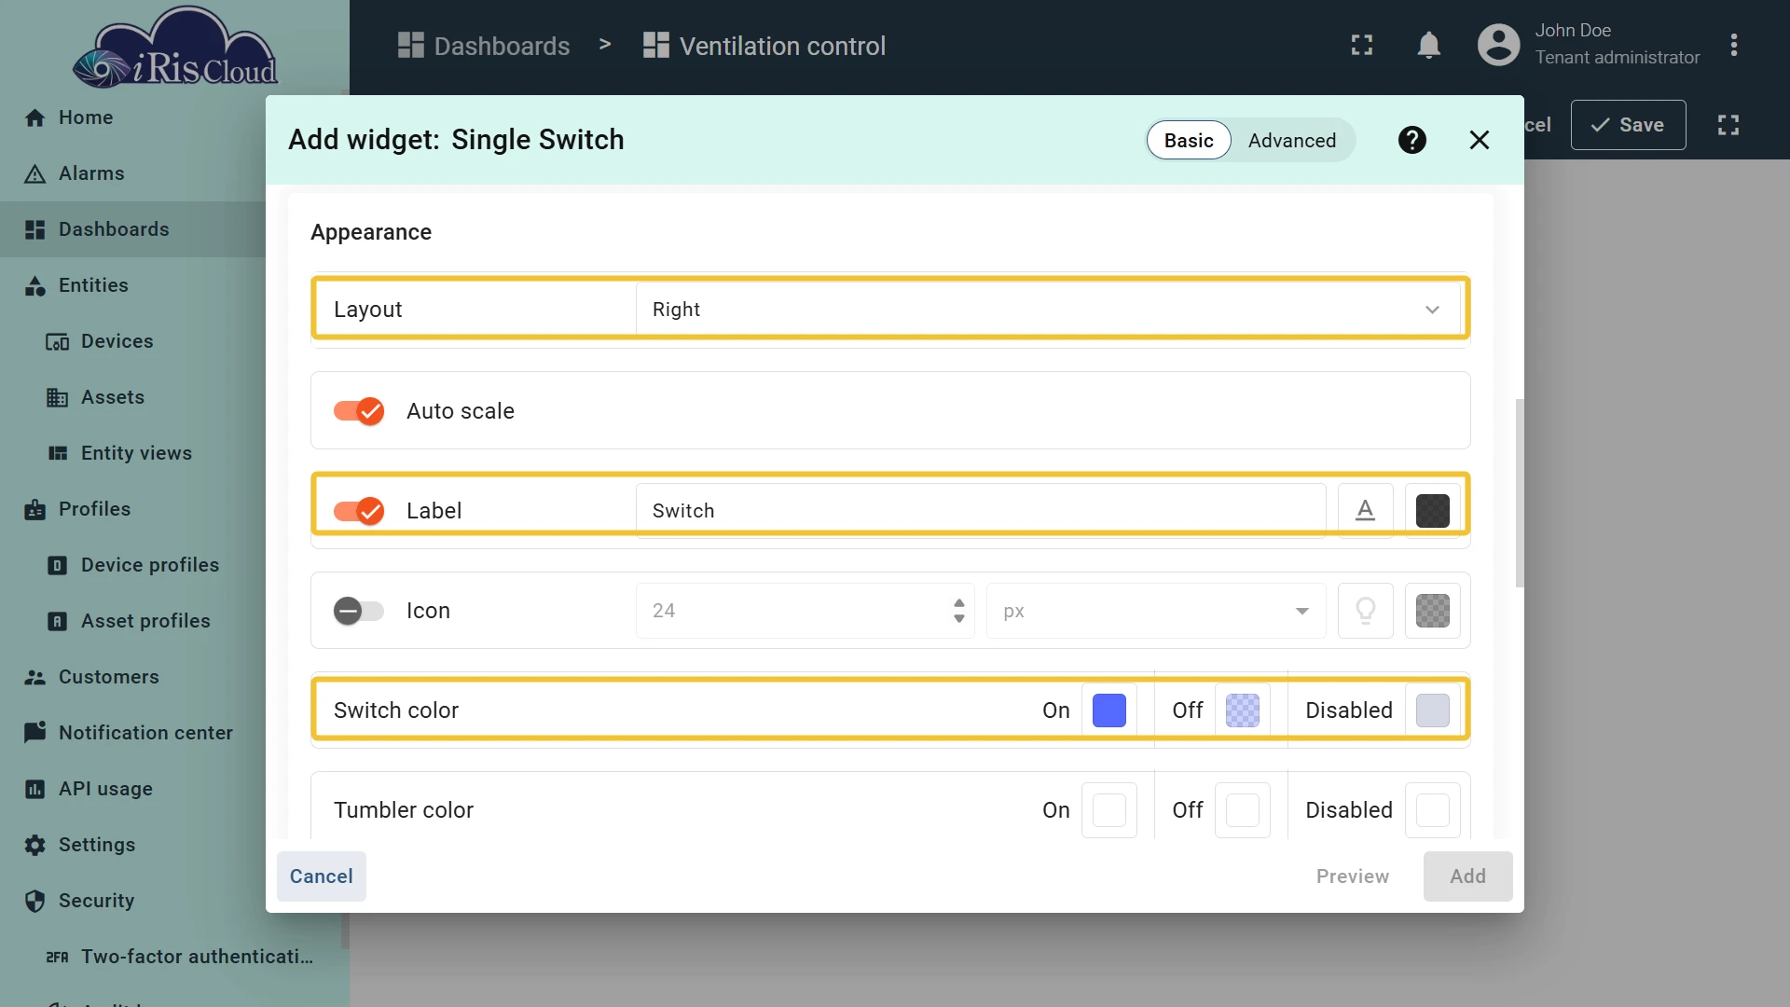Turn off the Label toggle
Screen dimensions: 1790x1007
pos(359,511)
